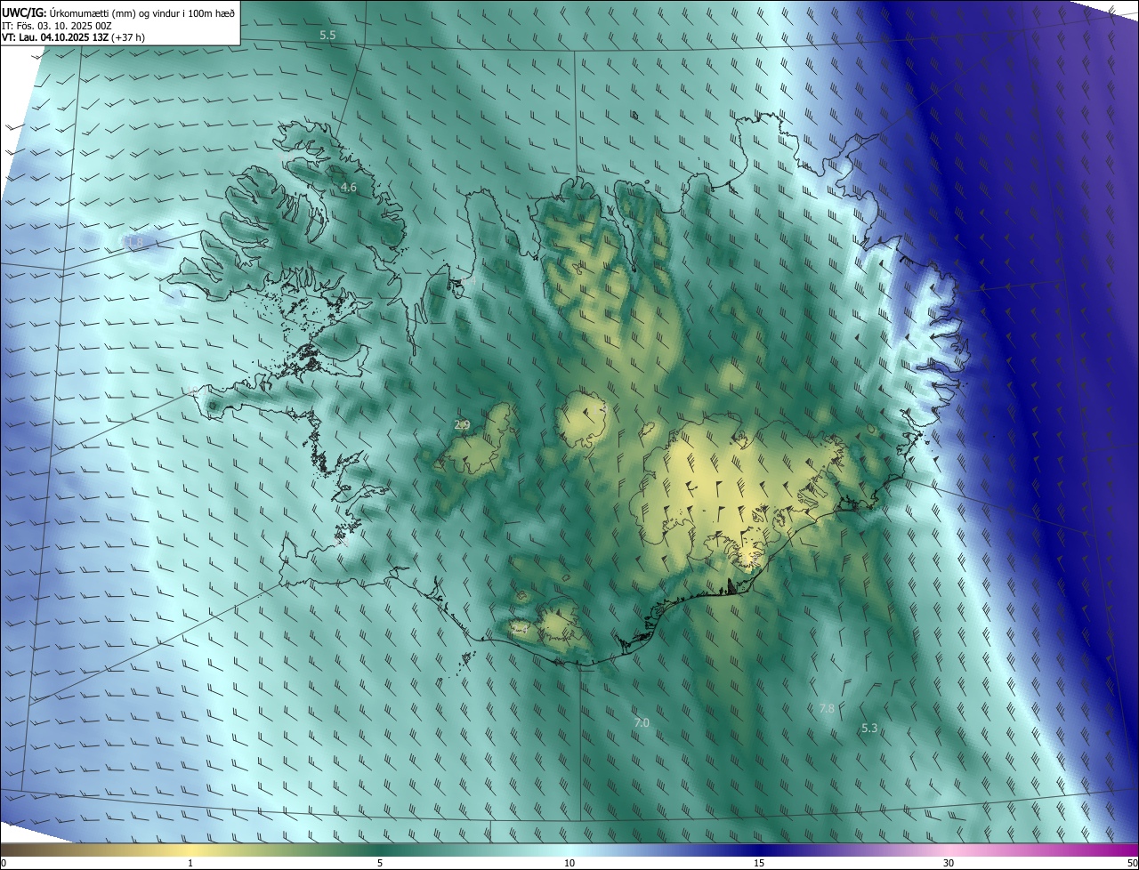This screenshot has height=870, width=1139.
Task: Click the 'UWC/IG: Úrkomumætti (mm)' title line
Action: (x=118, y=12)
